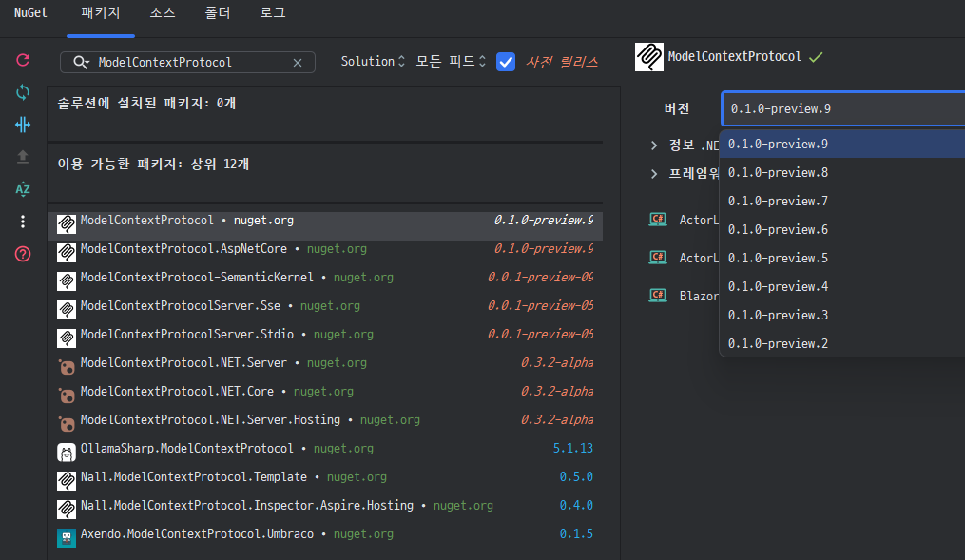Clear the search field with X icon

pyautogui.click(x=298, y=62)
